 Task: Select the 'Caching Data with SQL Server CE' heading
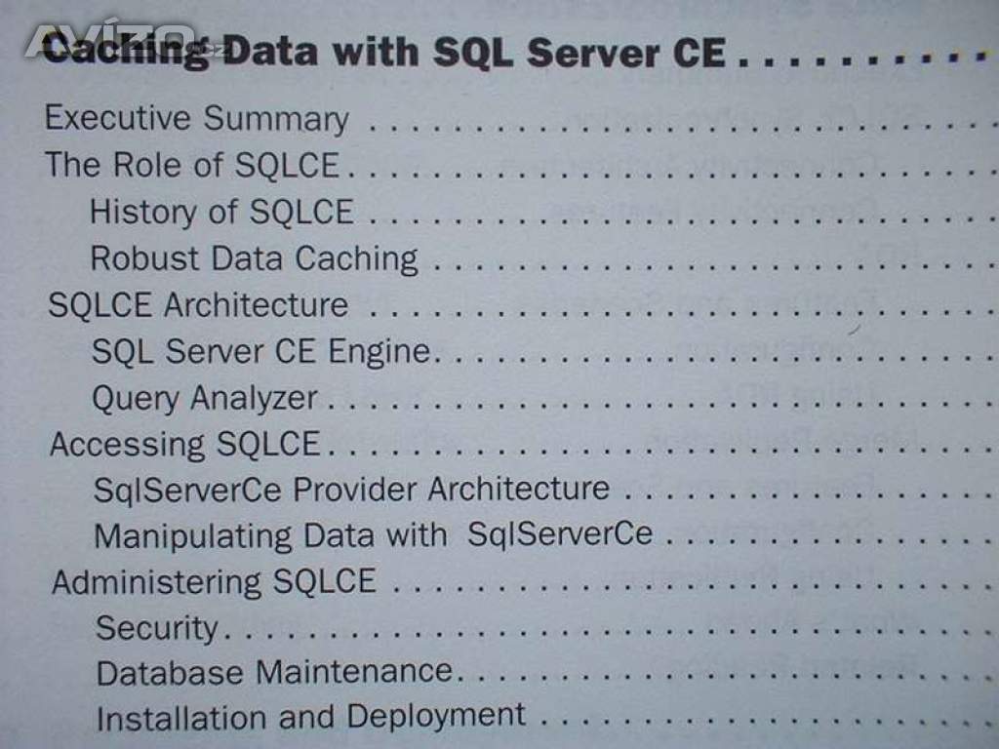pos(385,51)
